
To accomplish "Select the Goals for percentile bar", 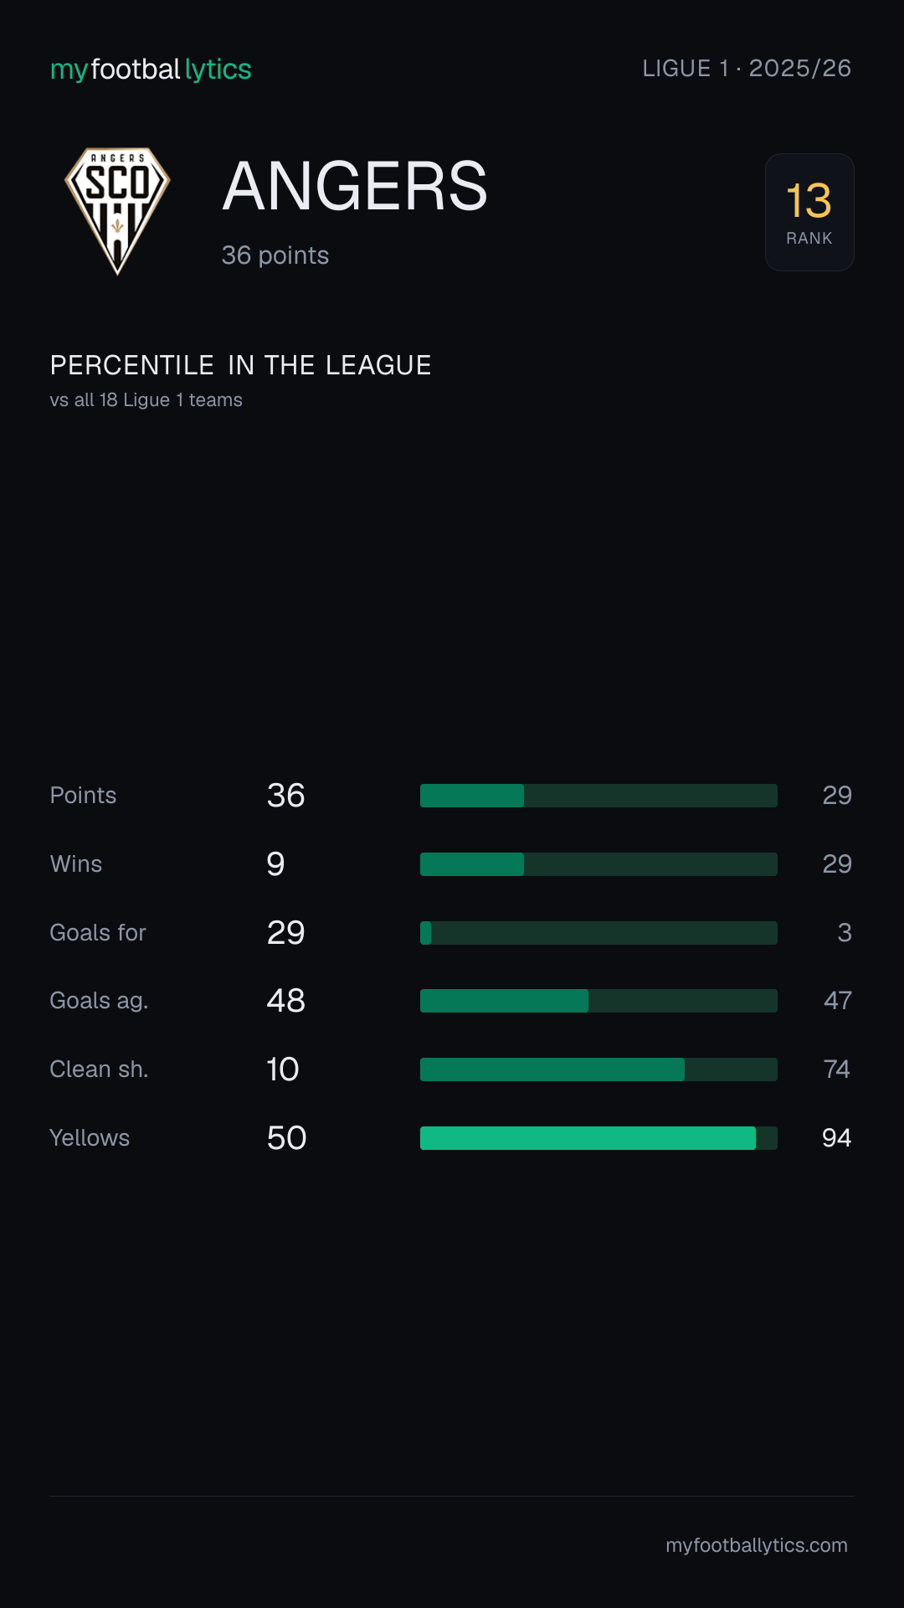I will point(598,933).
